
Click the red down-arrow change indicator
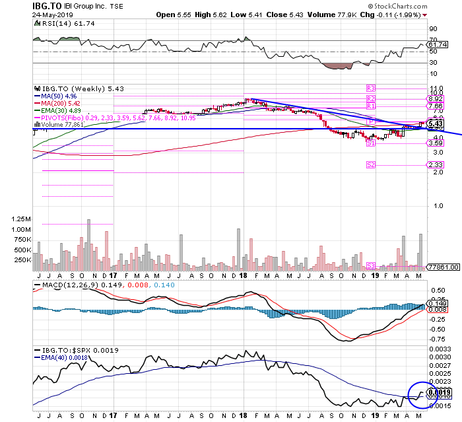(x=425, y=15)
